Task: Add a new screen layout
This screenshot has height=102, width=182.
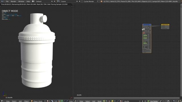Action: click(52, 1)
